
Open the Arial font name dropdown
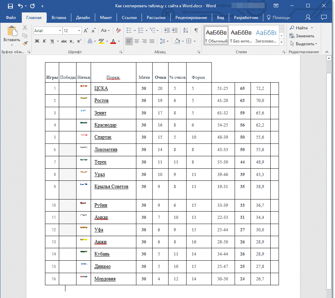(60, 31)
